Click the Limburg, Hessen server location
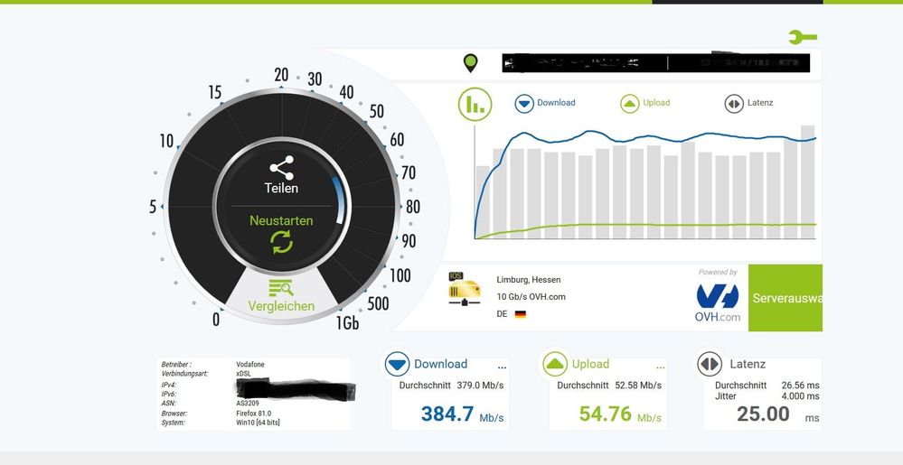 (529, 280)
